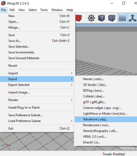The width and height of the screenshot is (137, 156).
Task: Export as Nendo (.ndo)...
Action: pos(106,79)
